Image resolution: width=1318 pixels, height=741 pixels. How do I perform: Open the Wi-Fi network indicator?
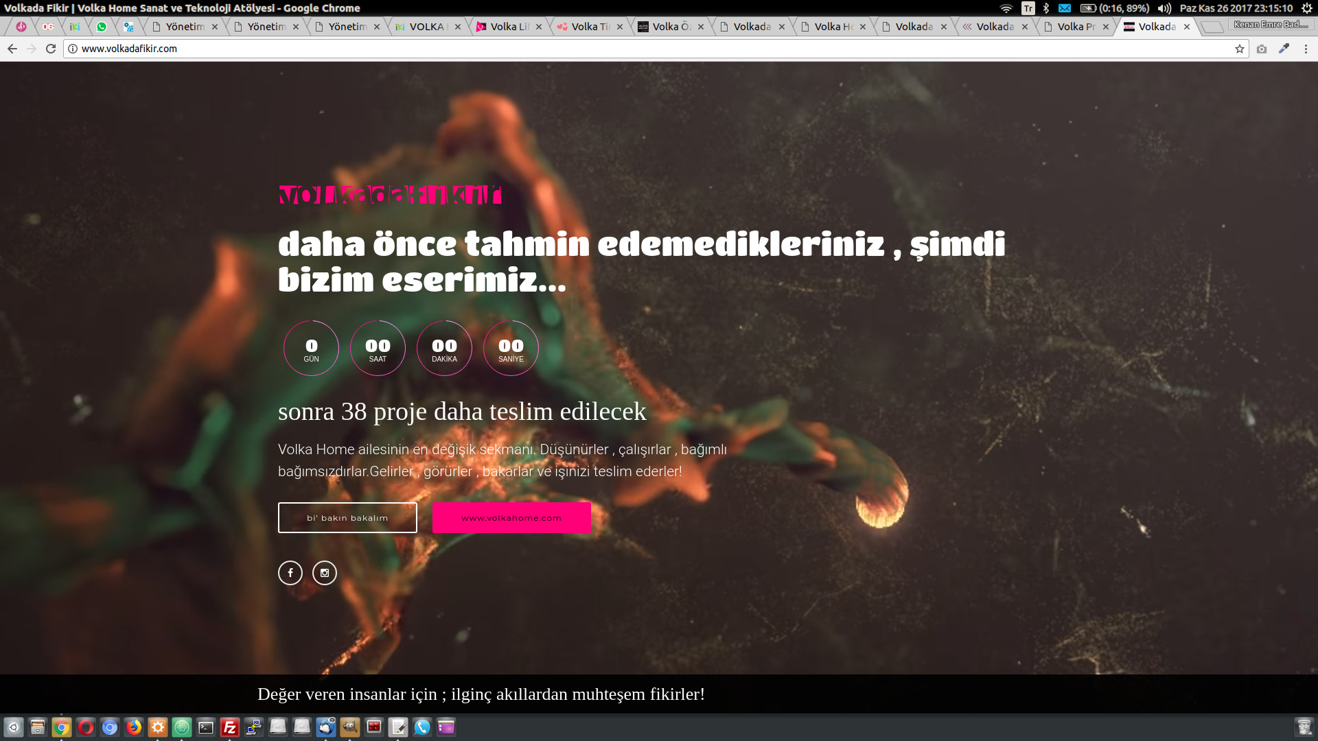[x=1006, y=8]
